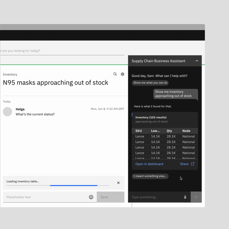Click the Node column header

186,131
